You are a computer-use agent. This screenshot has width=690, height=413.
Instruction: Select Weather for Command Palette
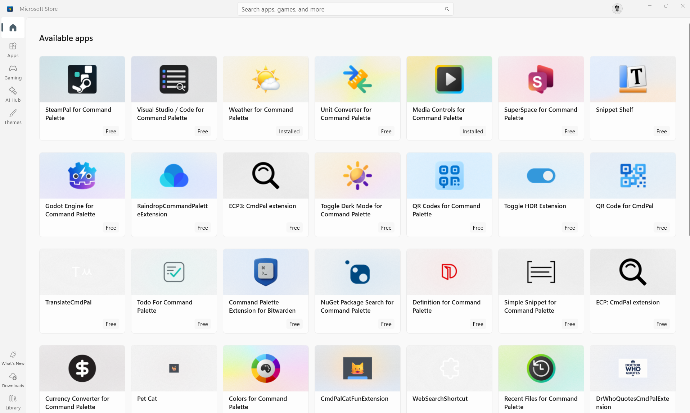pos(265,98)
